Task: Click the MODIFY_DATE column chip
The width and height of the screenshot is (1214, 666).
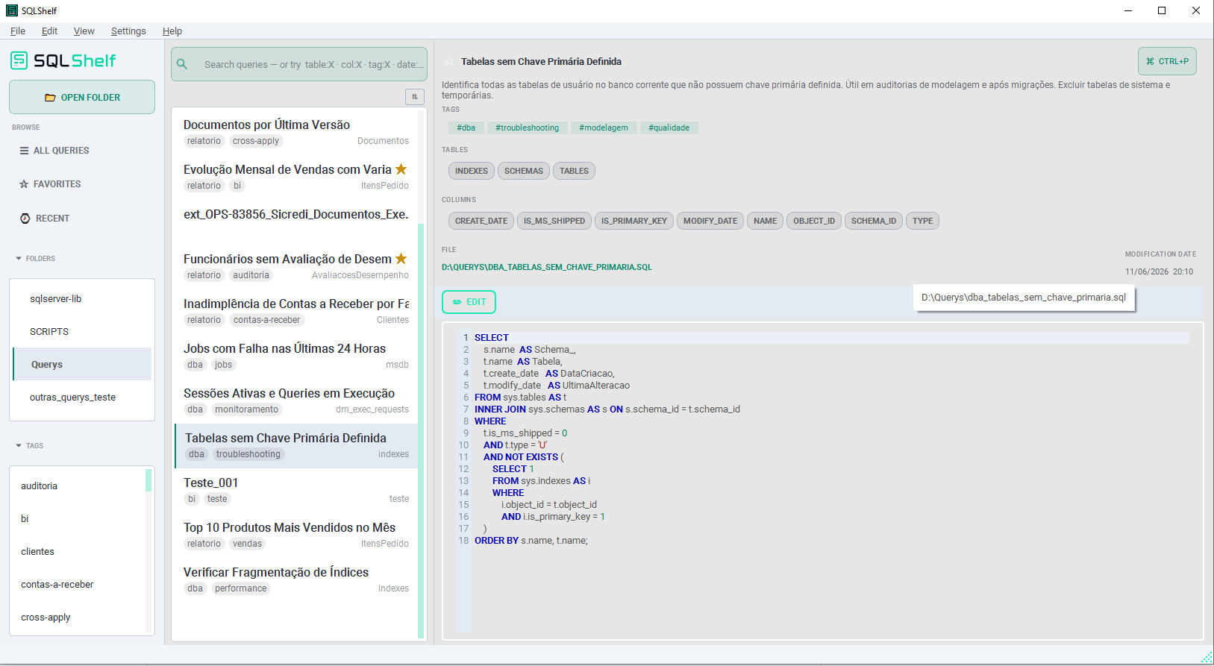Action: tap(710, 221)
